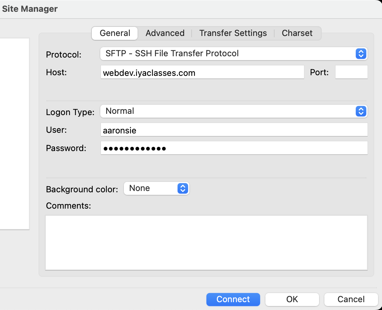Click inside the Host field

pos(201,72)
